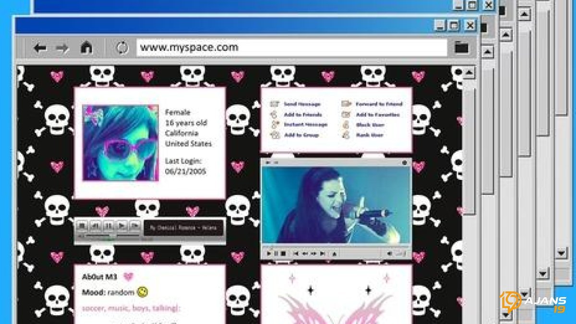Select the 'Female' text

pos(178,112)
